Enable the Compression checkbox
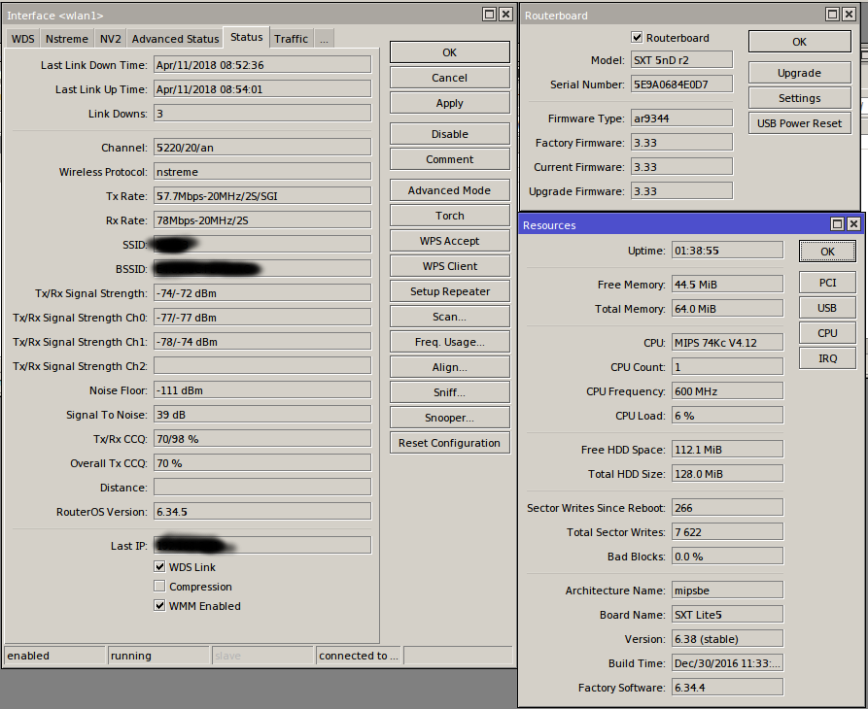868x709 pixels. pyautogui.click(x=159, y=587)
